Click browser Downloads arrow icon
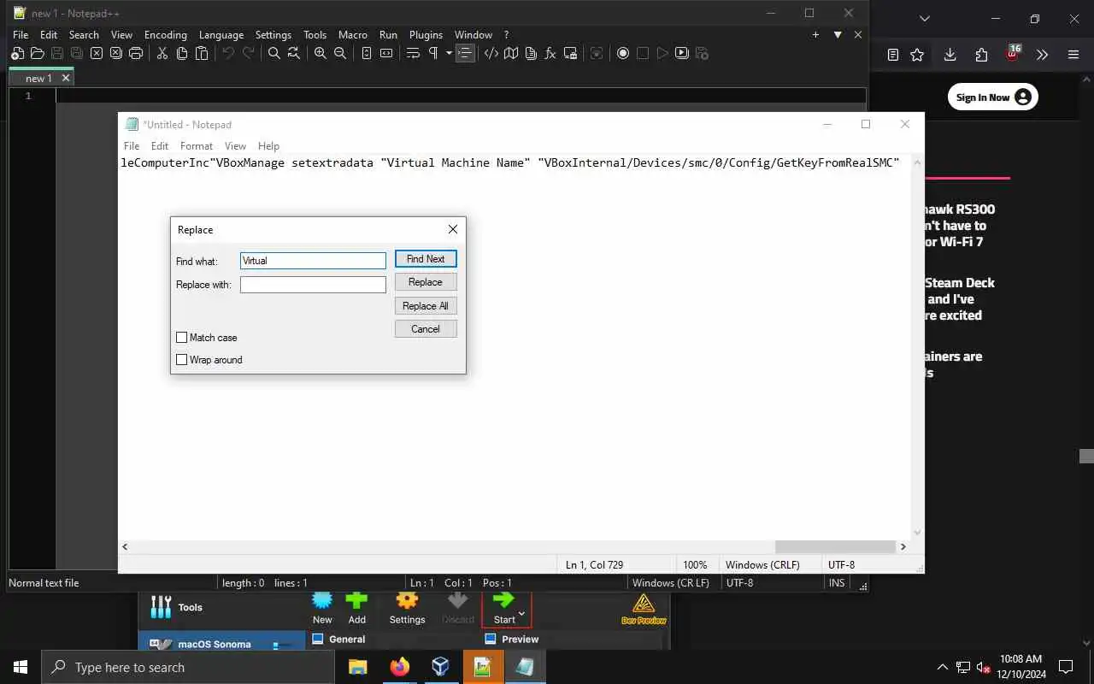The image size is (1094, 684). [950, 55]
